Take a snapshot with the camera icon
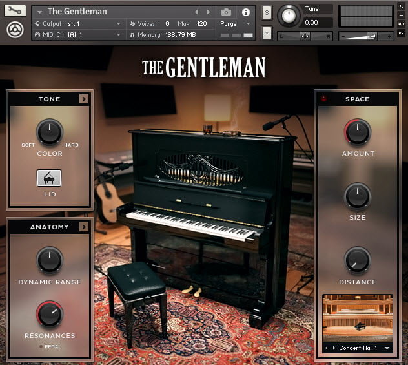408x365 pixels. pos(226,12)
